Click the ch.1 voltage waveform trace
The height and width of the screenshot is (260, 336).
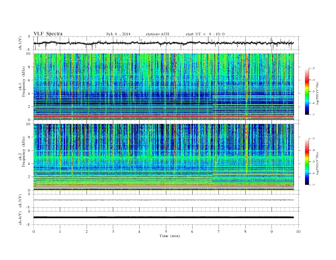[x=163, y=43]
